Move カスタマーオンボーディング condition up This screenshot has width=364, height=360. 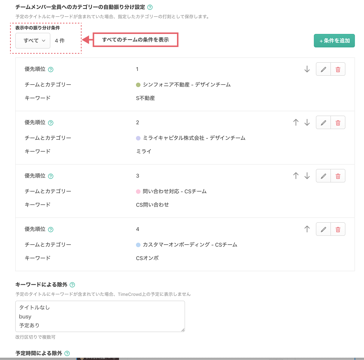click(x=307, y=229)
